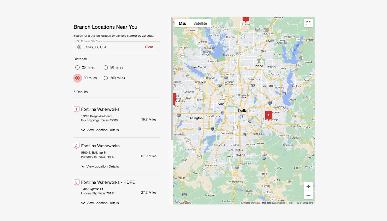Expand location details for E. Belknap St branch
The width and height of the screenshot is (387, 221).
pyautogui.click(x=100, y=166)
